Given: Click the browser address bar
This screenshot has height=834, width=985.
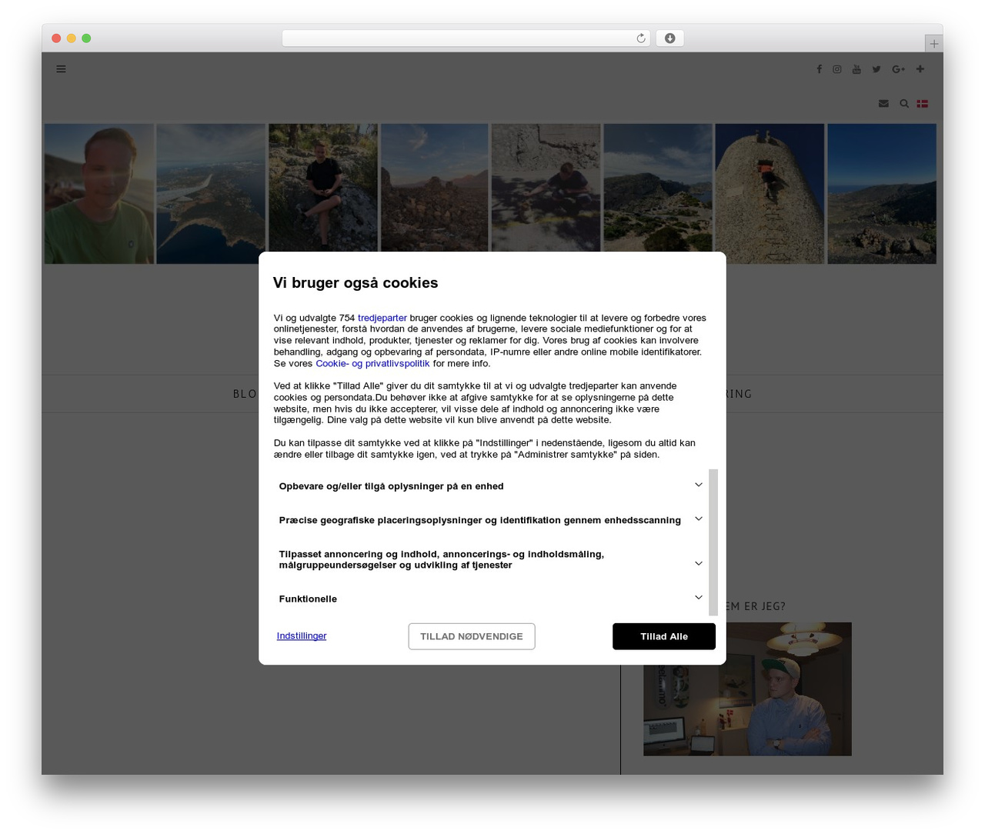Looking at the screenshot, I should point(466,38).
